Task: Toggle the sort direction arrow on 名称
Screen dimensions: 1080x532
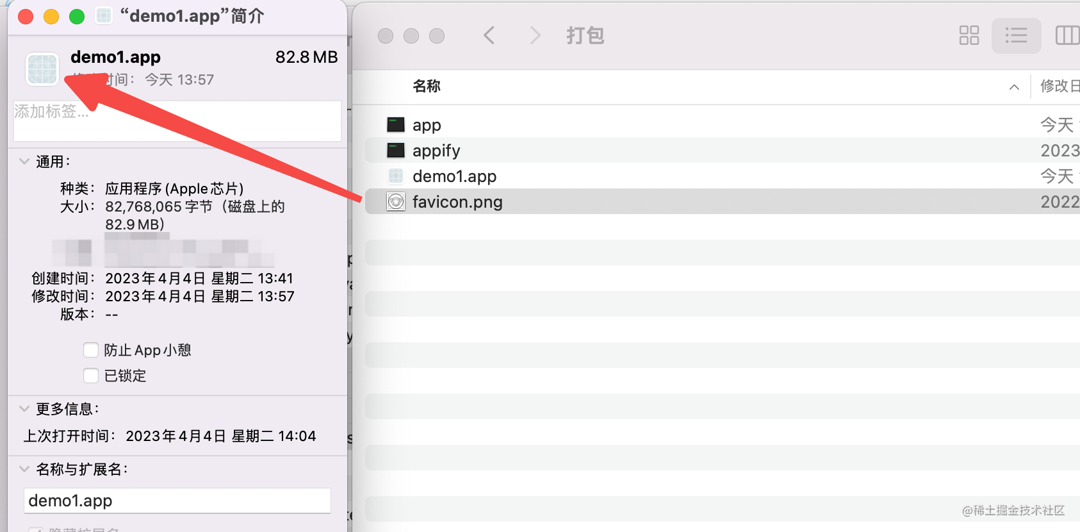Action: point(1014,87)
